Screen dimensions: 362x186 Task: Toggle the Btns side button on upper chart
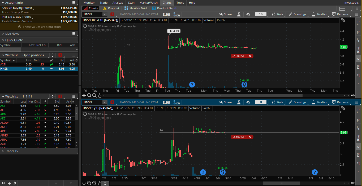[358, 50]
